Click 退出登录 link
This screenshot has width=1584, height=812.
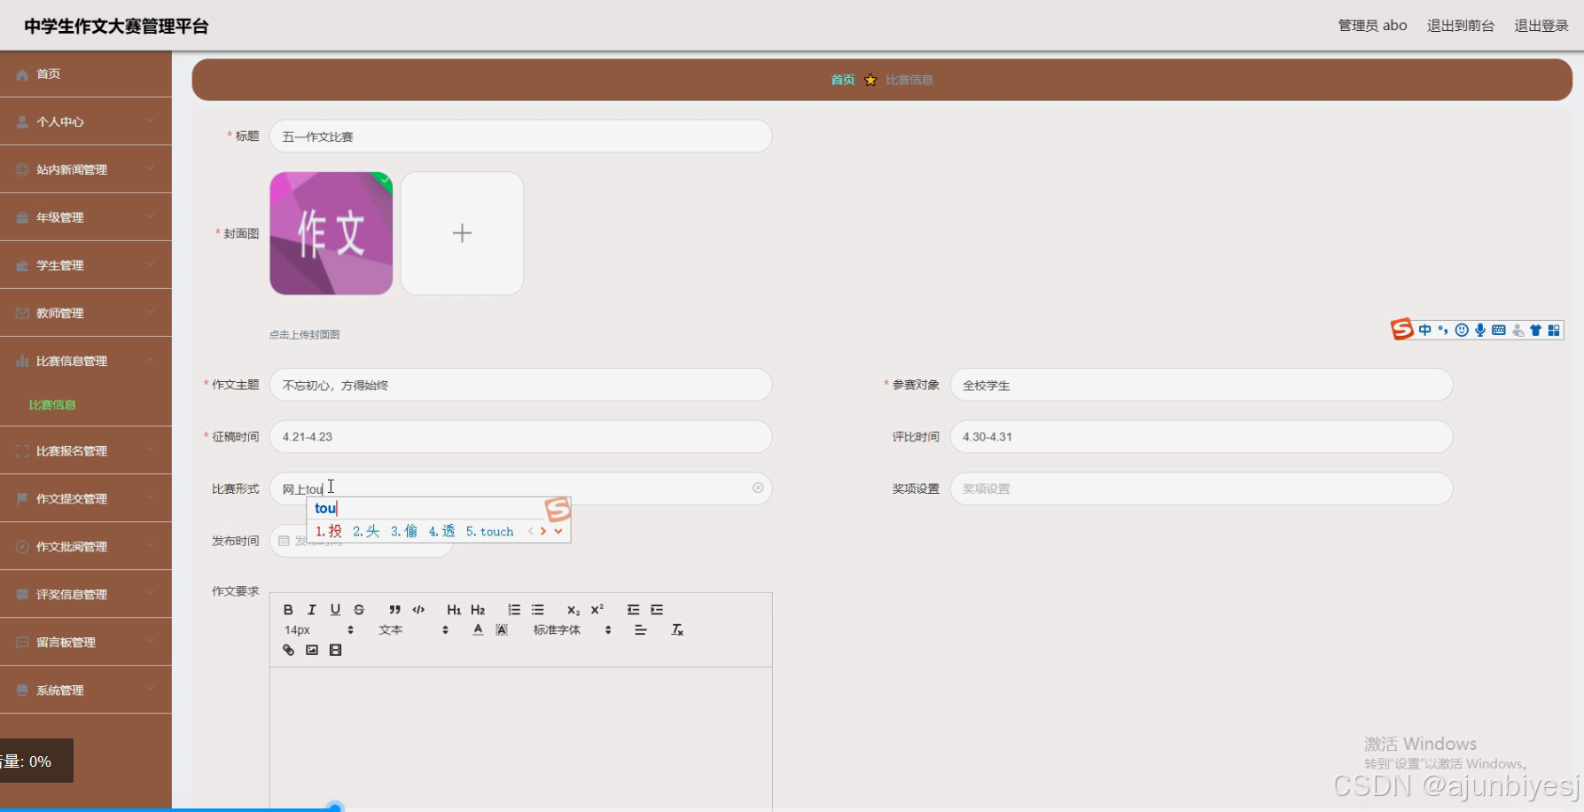pos(1541,26)
